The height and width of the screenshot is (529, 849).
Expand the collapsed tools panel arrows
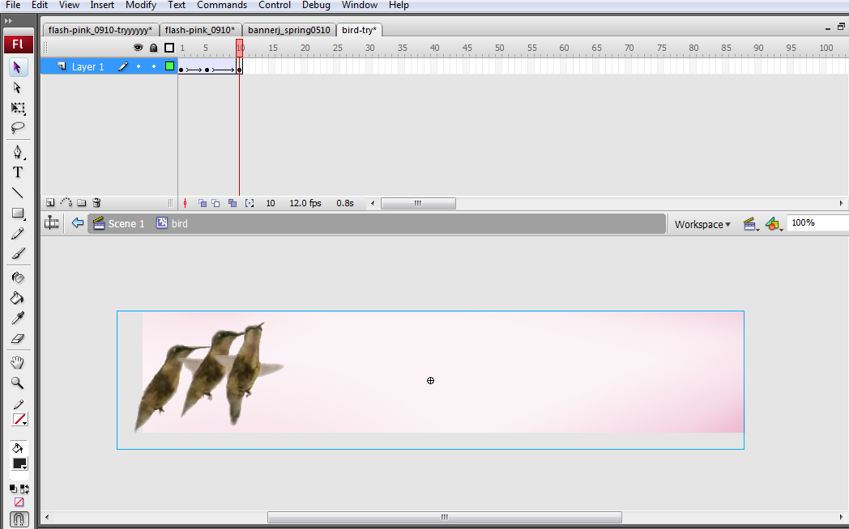(8, 21)
